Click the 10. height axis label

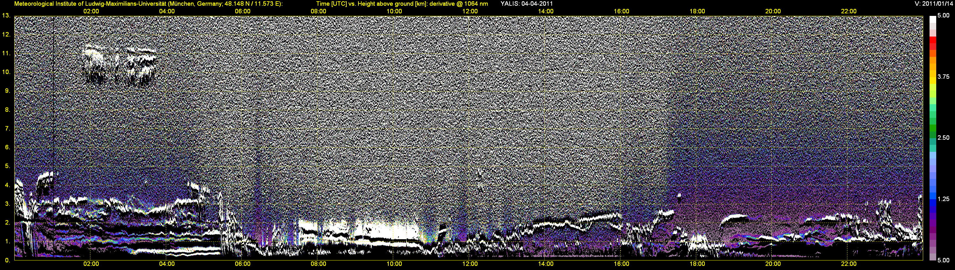(6, 72)
